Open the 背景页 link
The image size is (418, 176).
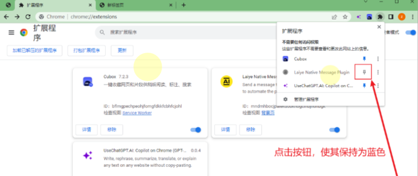268,113
